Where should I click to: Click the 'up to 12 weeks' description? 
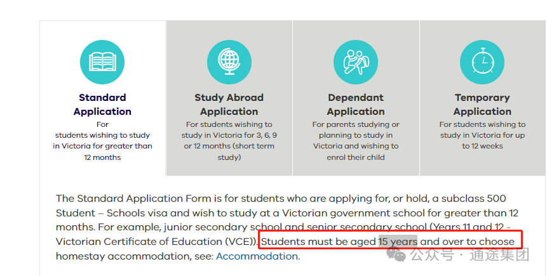pos(482,135)
